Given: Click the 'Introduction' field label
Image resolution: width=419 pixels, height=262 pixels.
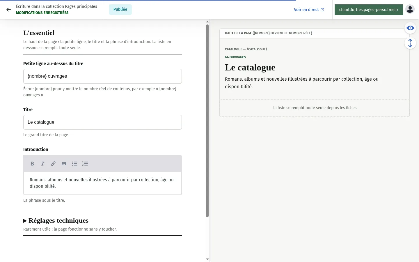Looking at the screenshot, I should [x=35, y=150].
